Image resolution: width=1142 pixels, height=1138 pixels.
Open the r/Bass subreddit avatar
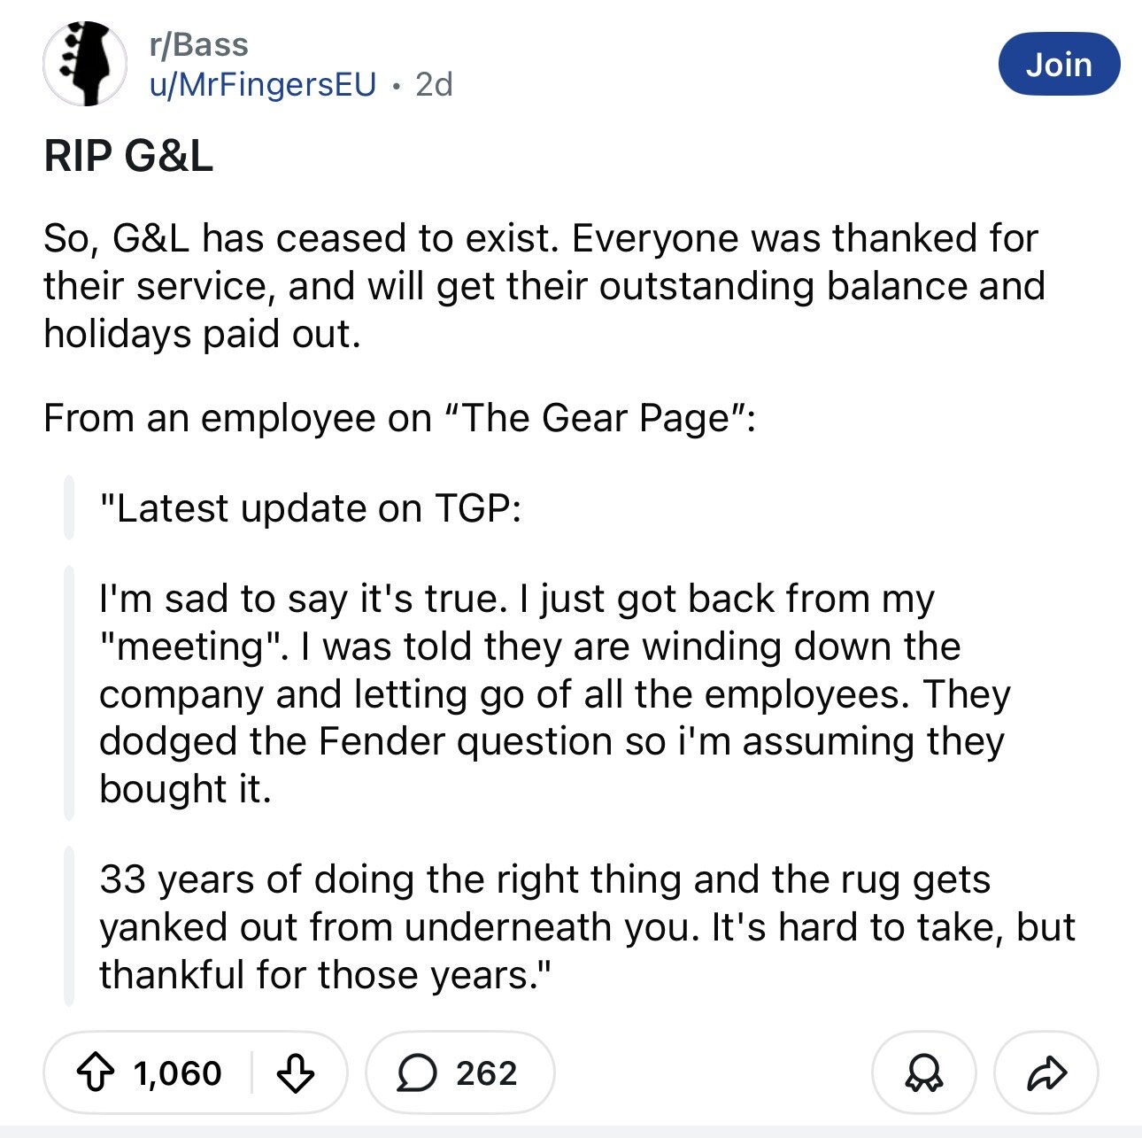click(84, 64)
